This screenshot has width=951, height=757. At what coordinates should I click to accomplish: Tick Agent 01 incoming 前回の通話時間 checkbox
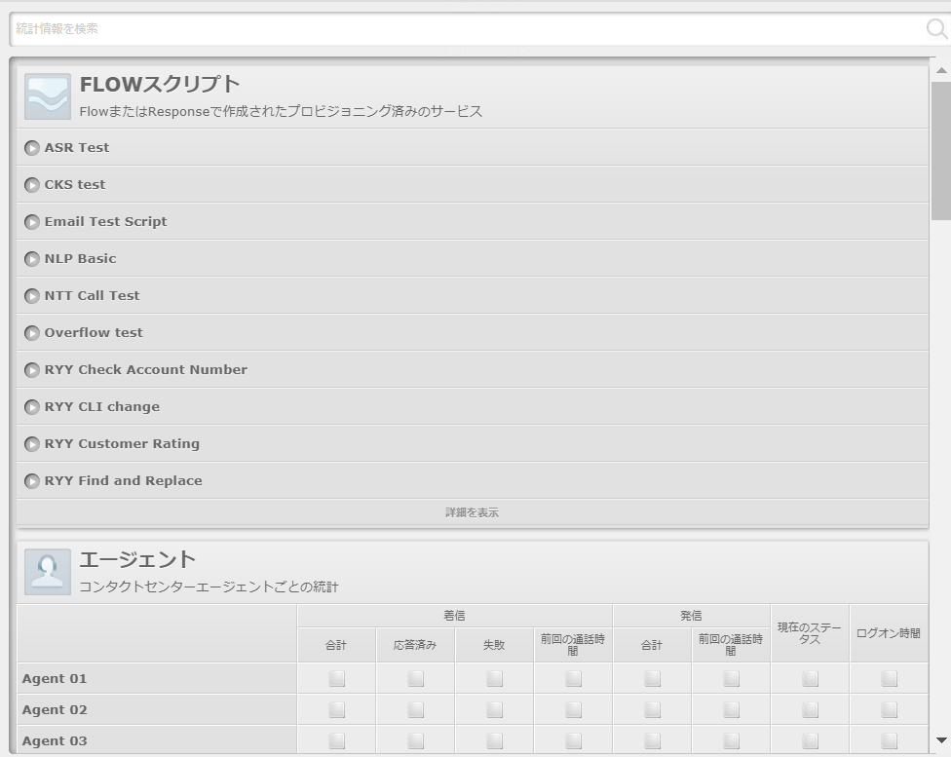pos(573,678)
